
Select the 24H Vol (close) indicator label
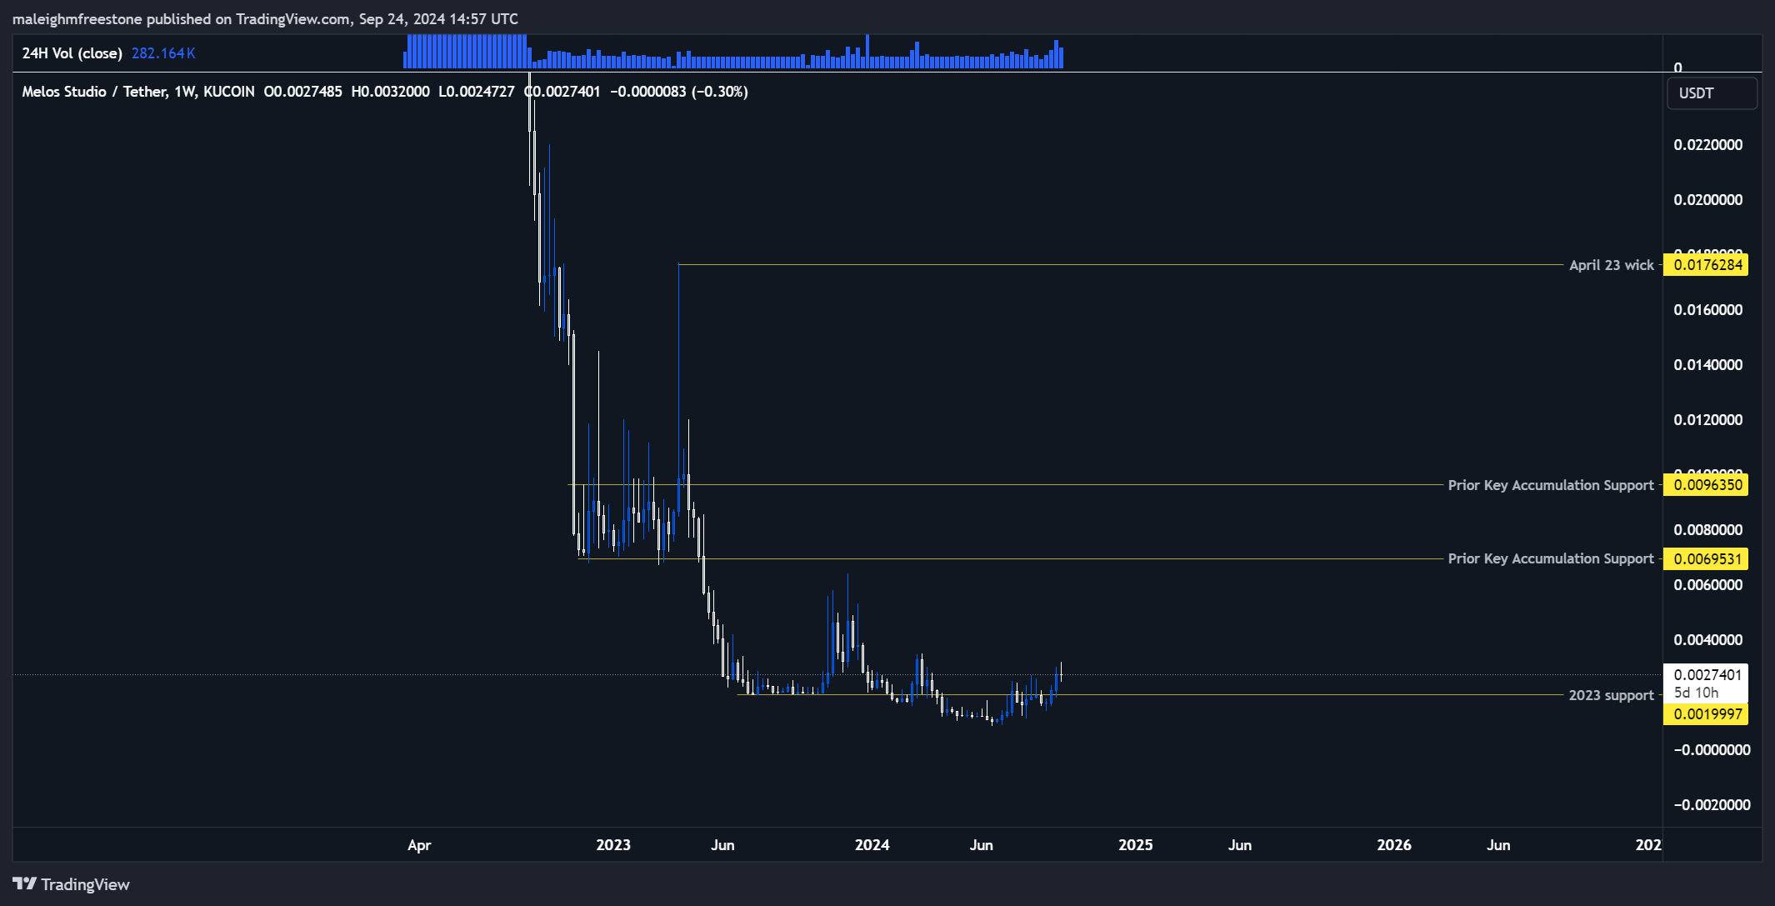pyautogui.click(x=71, y=52)
